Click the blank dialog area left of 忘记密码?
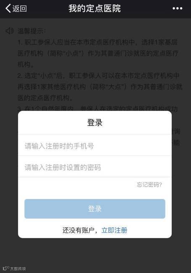 click(x=76, y=184)
